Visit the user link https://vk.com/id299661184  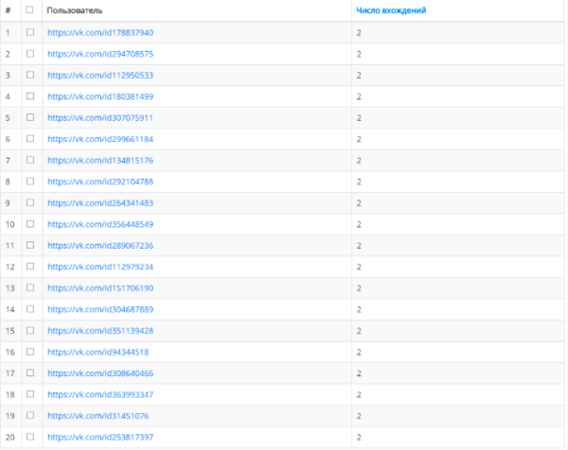click(x=100, y=139)
